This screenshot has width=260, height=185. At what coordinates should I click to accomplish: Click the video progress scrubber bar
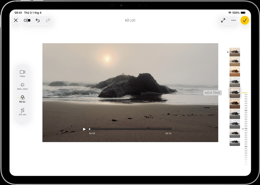[x=130, y=129]
